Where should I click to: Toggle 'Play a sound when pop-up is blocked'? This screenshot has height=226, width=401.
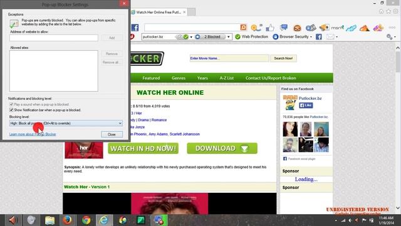coord(11,104)
